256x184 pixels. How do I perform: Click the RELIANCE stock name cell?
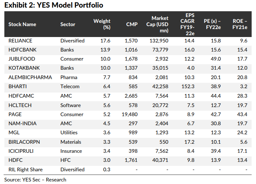click(20, 41)
